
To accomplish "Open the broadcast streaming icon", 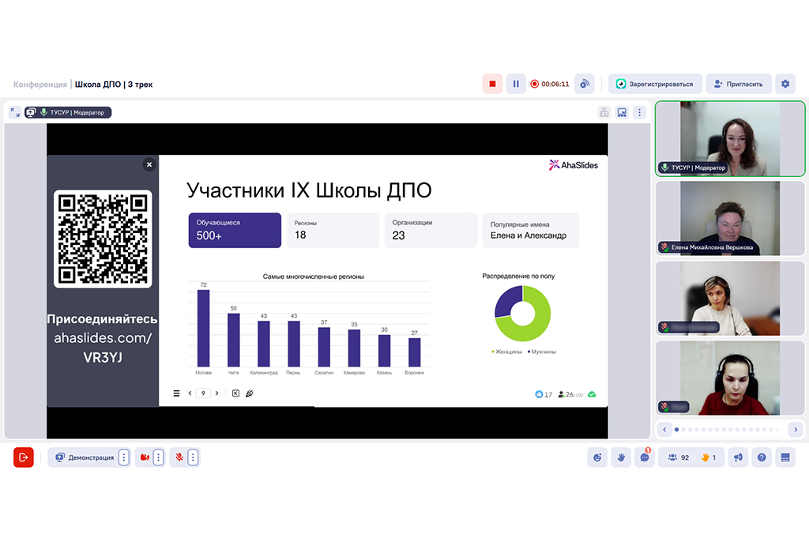I will [585, 84].
